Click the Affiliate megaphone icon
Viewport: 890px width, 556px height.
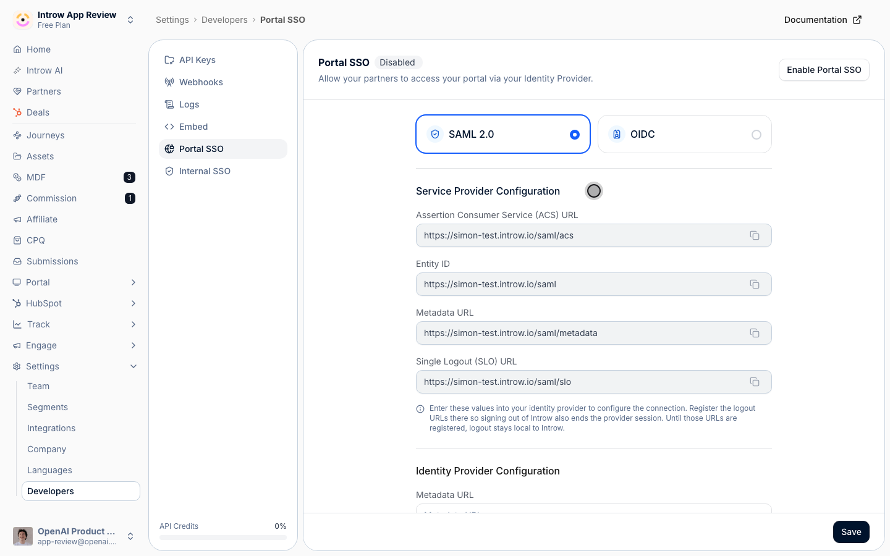17,219
